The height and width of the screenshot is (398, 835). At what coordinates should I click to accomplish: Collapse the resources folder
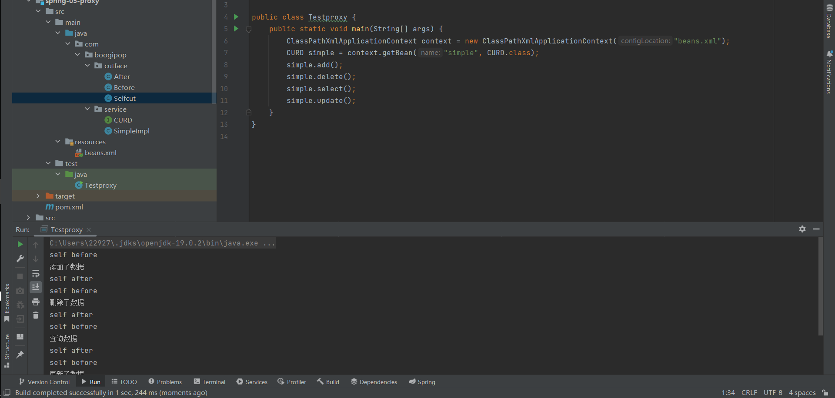58,142
